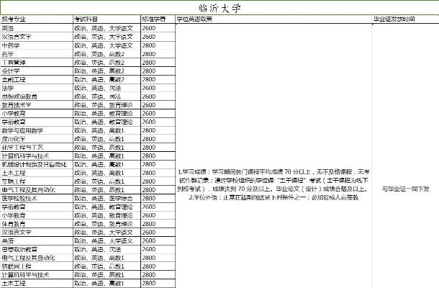This screenshot has width=439, height=288.
Task: Select the 2800 fee in 数学与应用数学 row
Action: point(158,130)
